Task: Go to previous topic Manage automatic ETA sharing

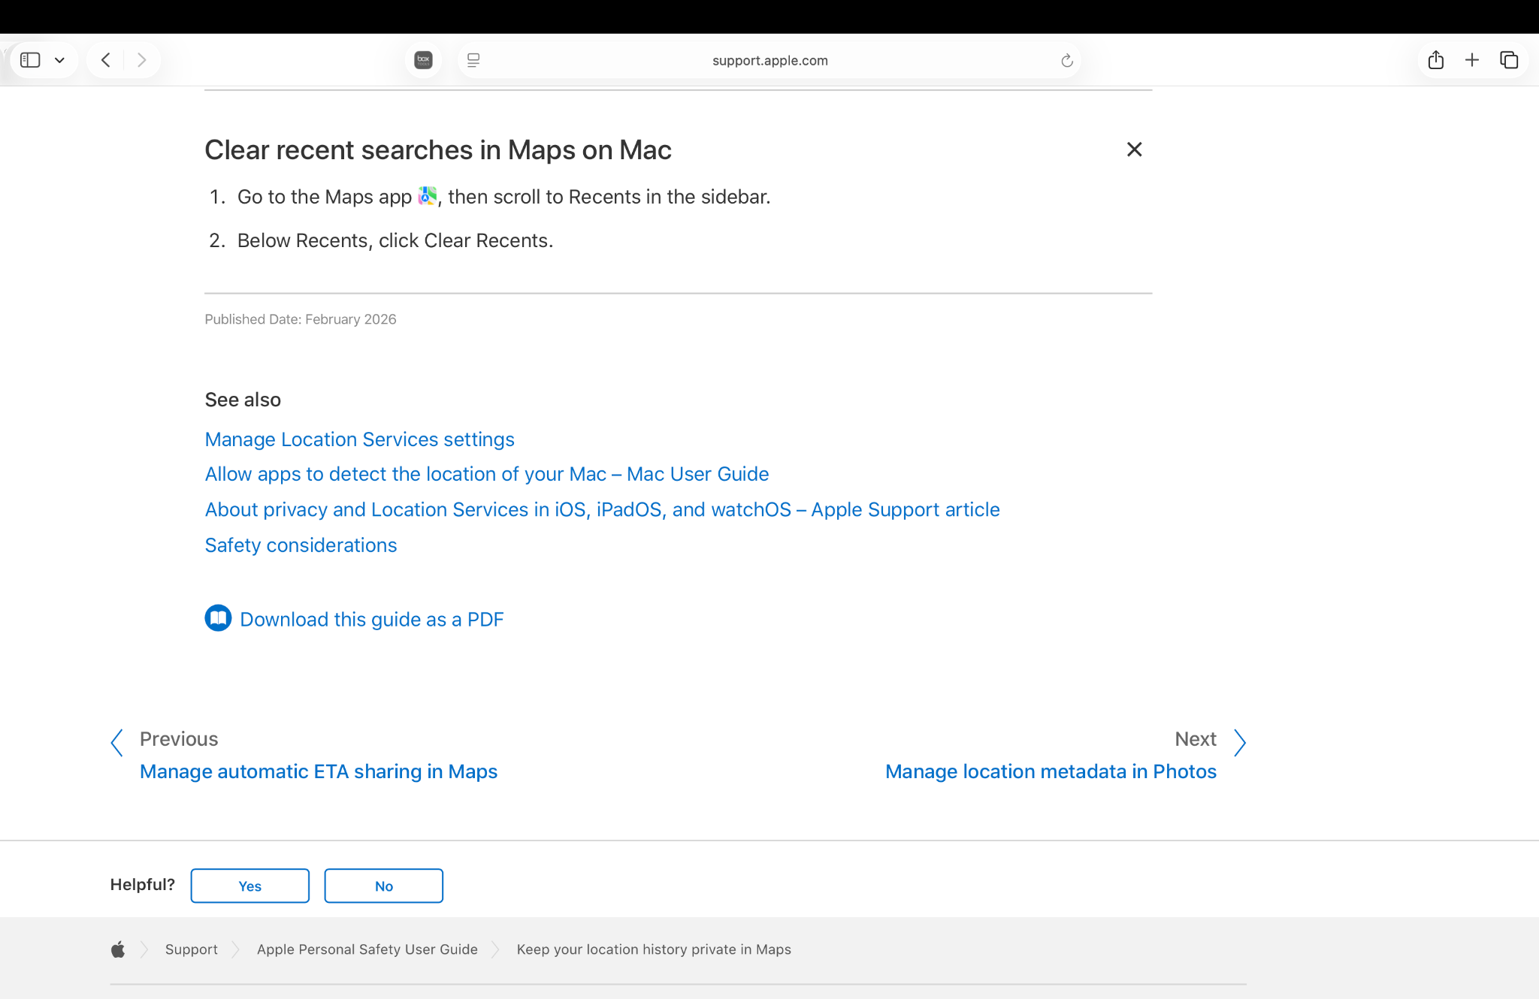Action: coord(318,771)
